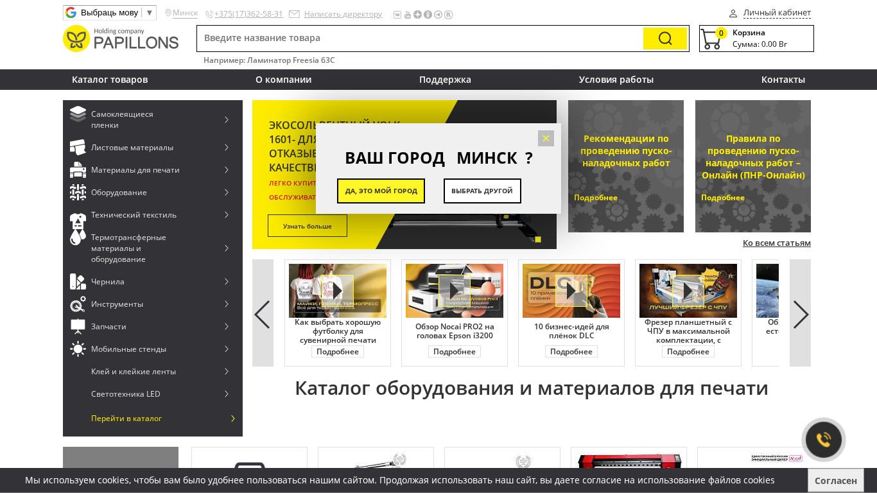Screen dimensions: 877x493
Task: Play the плёнок DLC business ideas video
Action: pos(571,291)
